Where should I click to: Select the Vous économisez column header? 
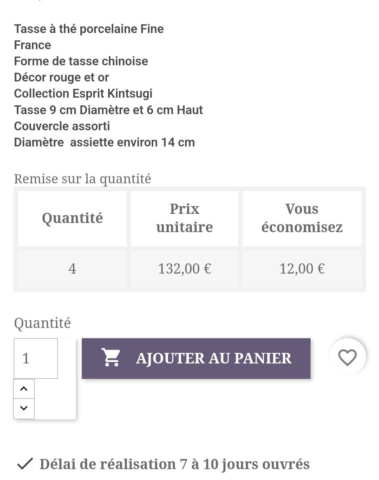(302, 218)
